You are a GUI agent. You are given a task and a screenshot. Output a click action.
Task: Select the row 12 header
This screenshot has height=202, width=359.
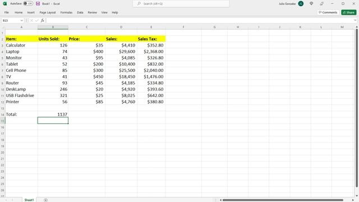[x=2, y=102]
